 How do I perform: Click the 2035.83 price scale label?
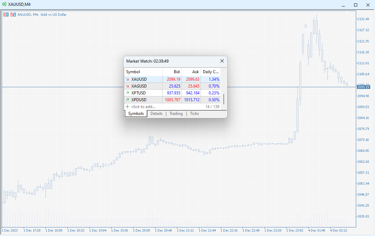[363, 216]
